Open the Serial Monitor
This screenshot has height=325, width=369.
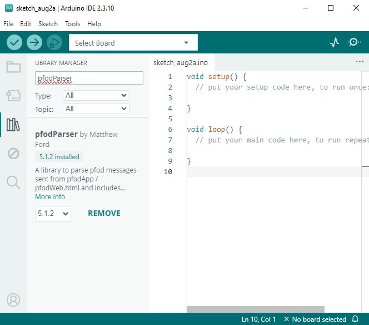point(354,42)
